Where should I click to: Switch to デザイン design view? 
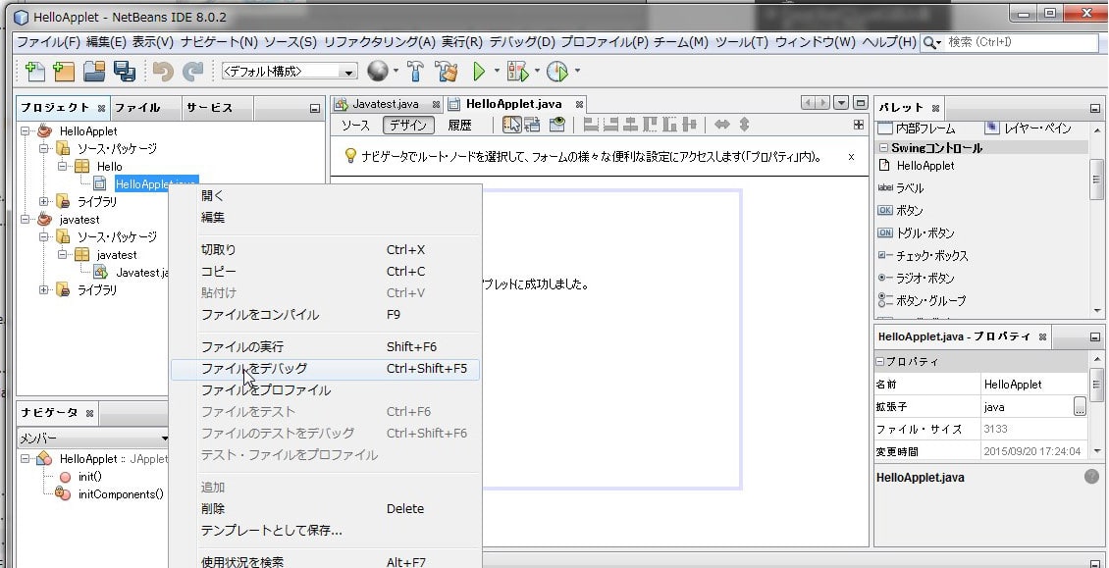click(408, 126)
